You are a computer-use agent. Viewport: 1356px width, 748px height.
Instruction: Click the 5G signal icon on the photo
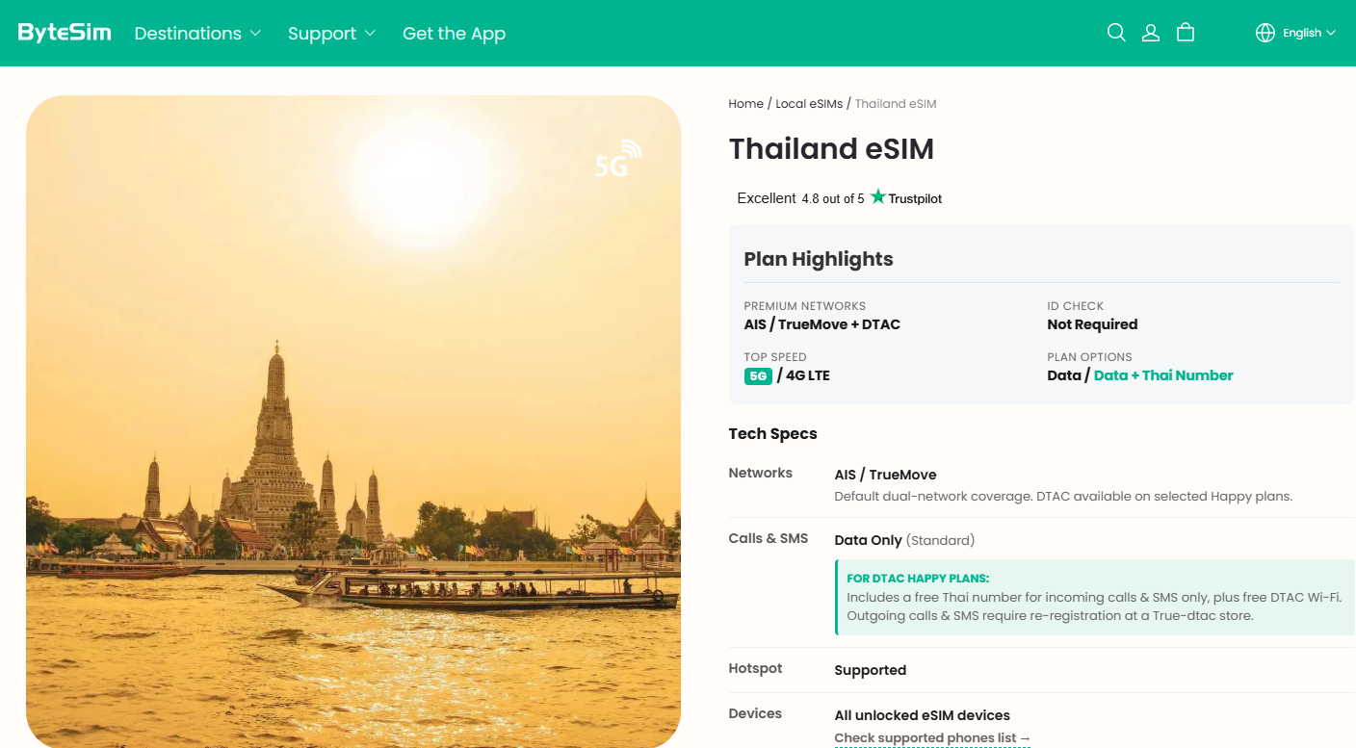pyautogui.click(x=617, y=160)
